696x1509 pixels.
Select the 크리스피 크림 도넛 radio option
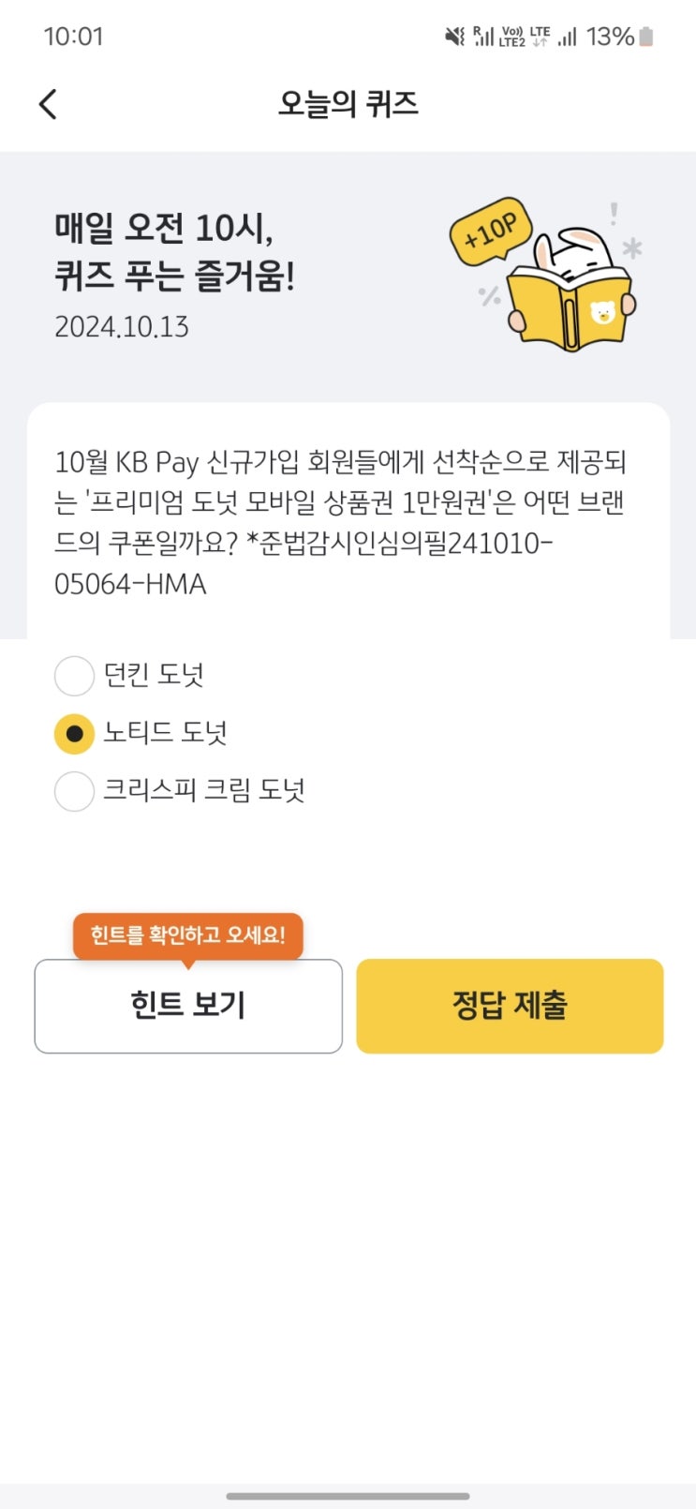75,791
